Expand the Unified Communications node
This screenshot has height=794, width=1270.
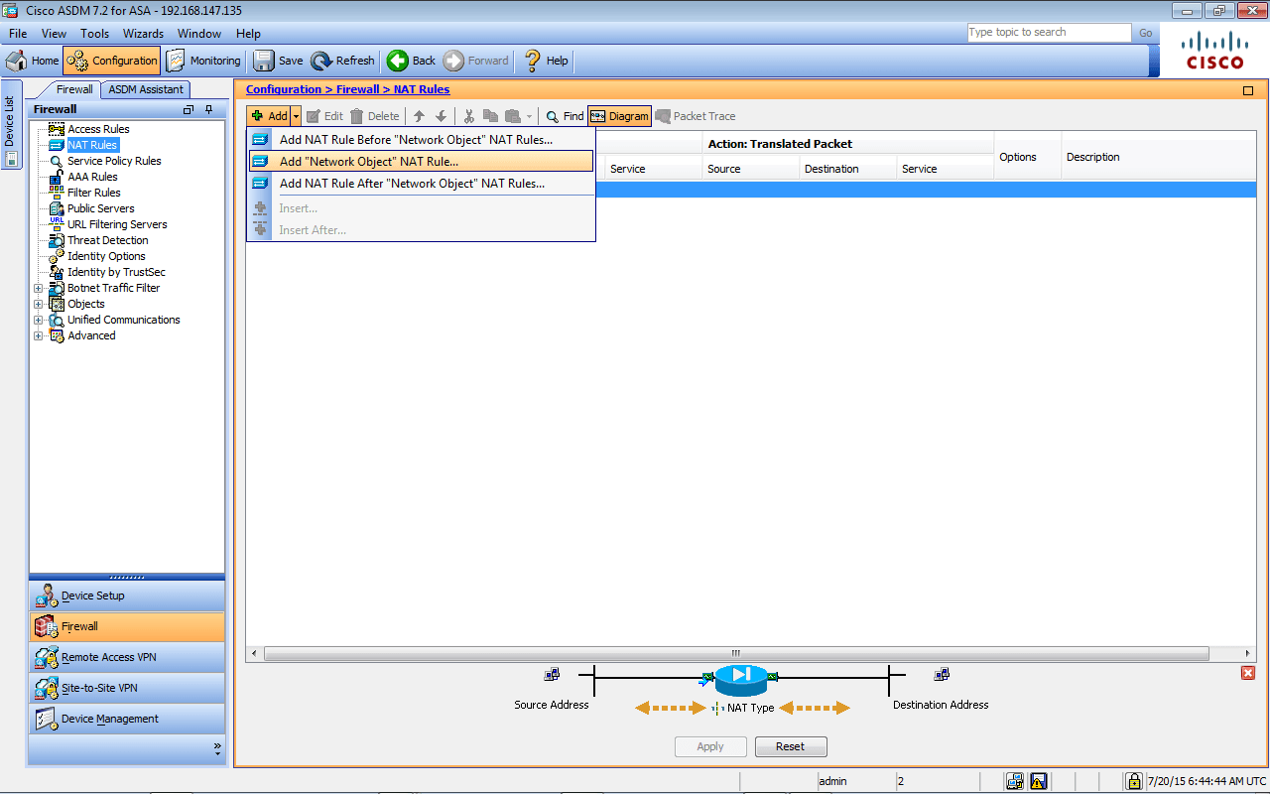tap(39, 321)
